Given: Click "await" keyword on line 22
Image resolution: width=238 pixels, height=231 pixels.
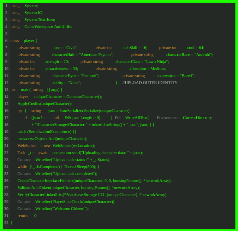Looking at the screenshot, I should tap(43, 153).
